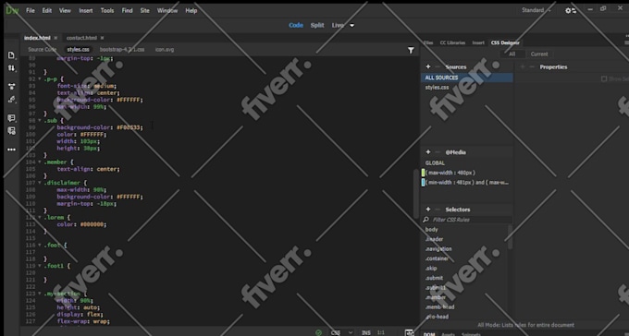Click the live view options icon in left toolbar
This screenshot has height=336, width=629.
[x=12, y=87]
